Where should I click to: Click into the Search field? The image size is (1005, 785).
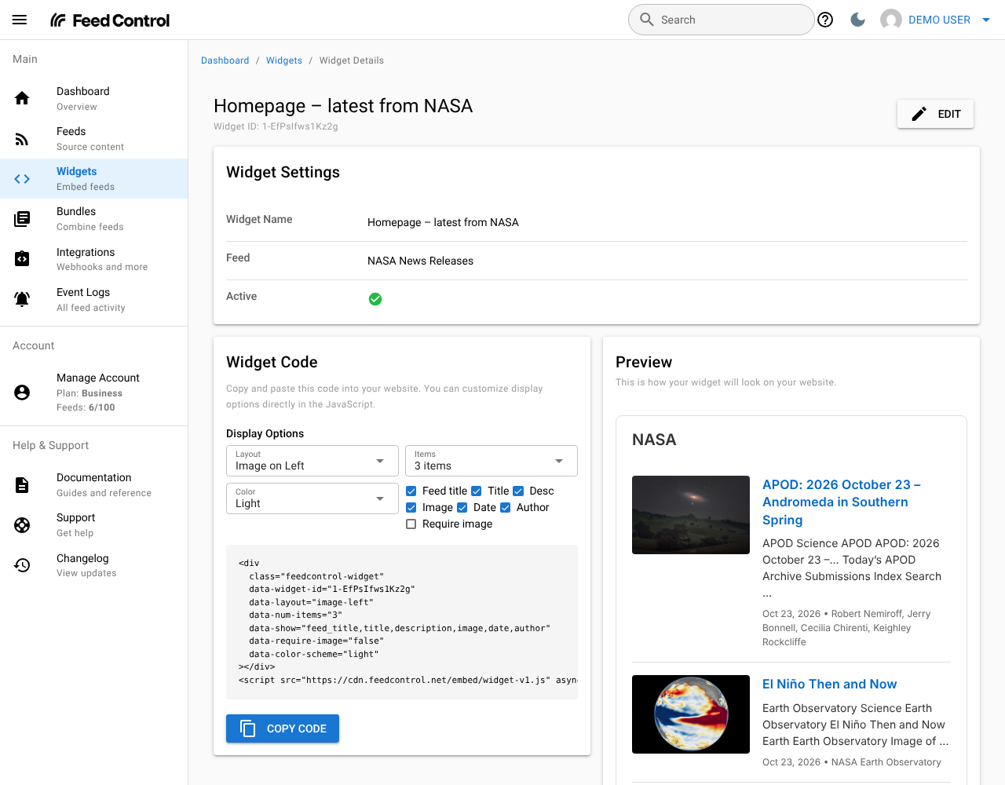point(721,20)
